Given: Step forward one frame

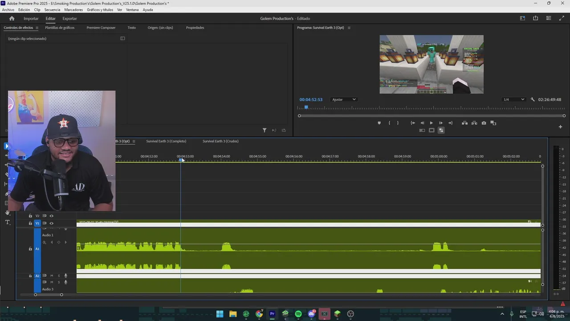Looking at the screenshot, I should point(441,123).
